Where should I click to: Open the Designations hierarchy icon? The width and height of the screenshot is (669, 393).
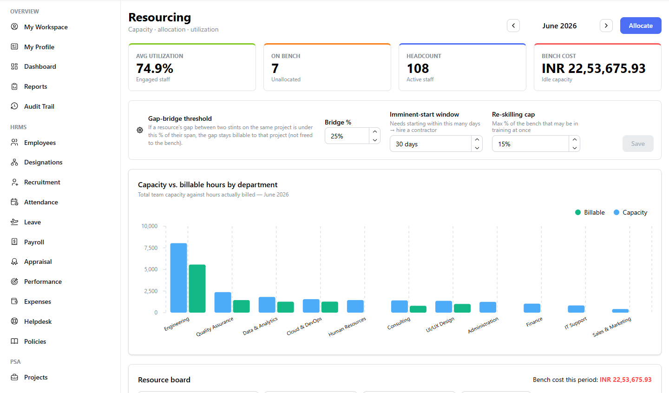[x=14, y=162]
